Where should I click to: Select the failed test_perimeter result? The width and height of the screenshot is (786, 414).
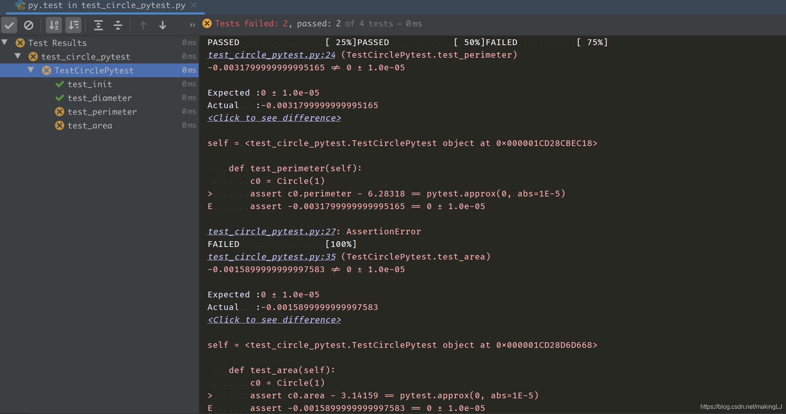coord(99,112)
